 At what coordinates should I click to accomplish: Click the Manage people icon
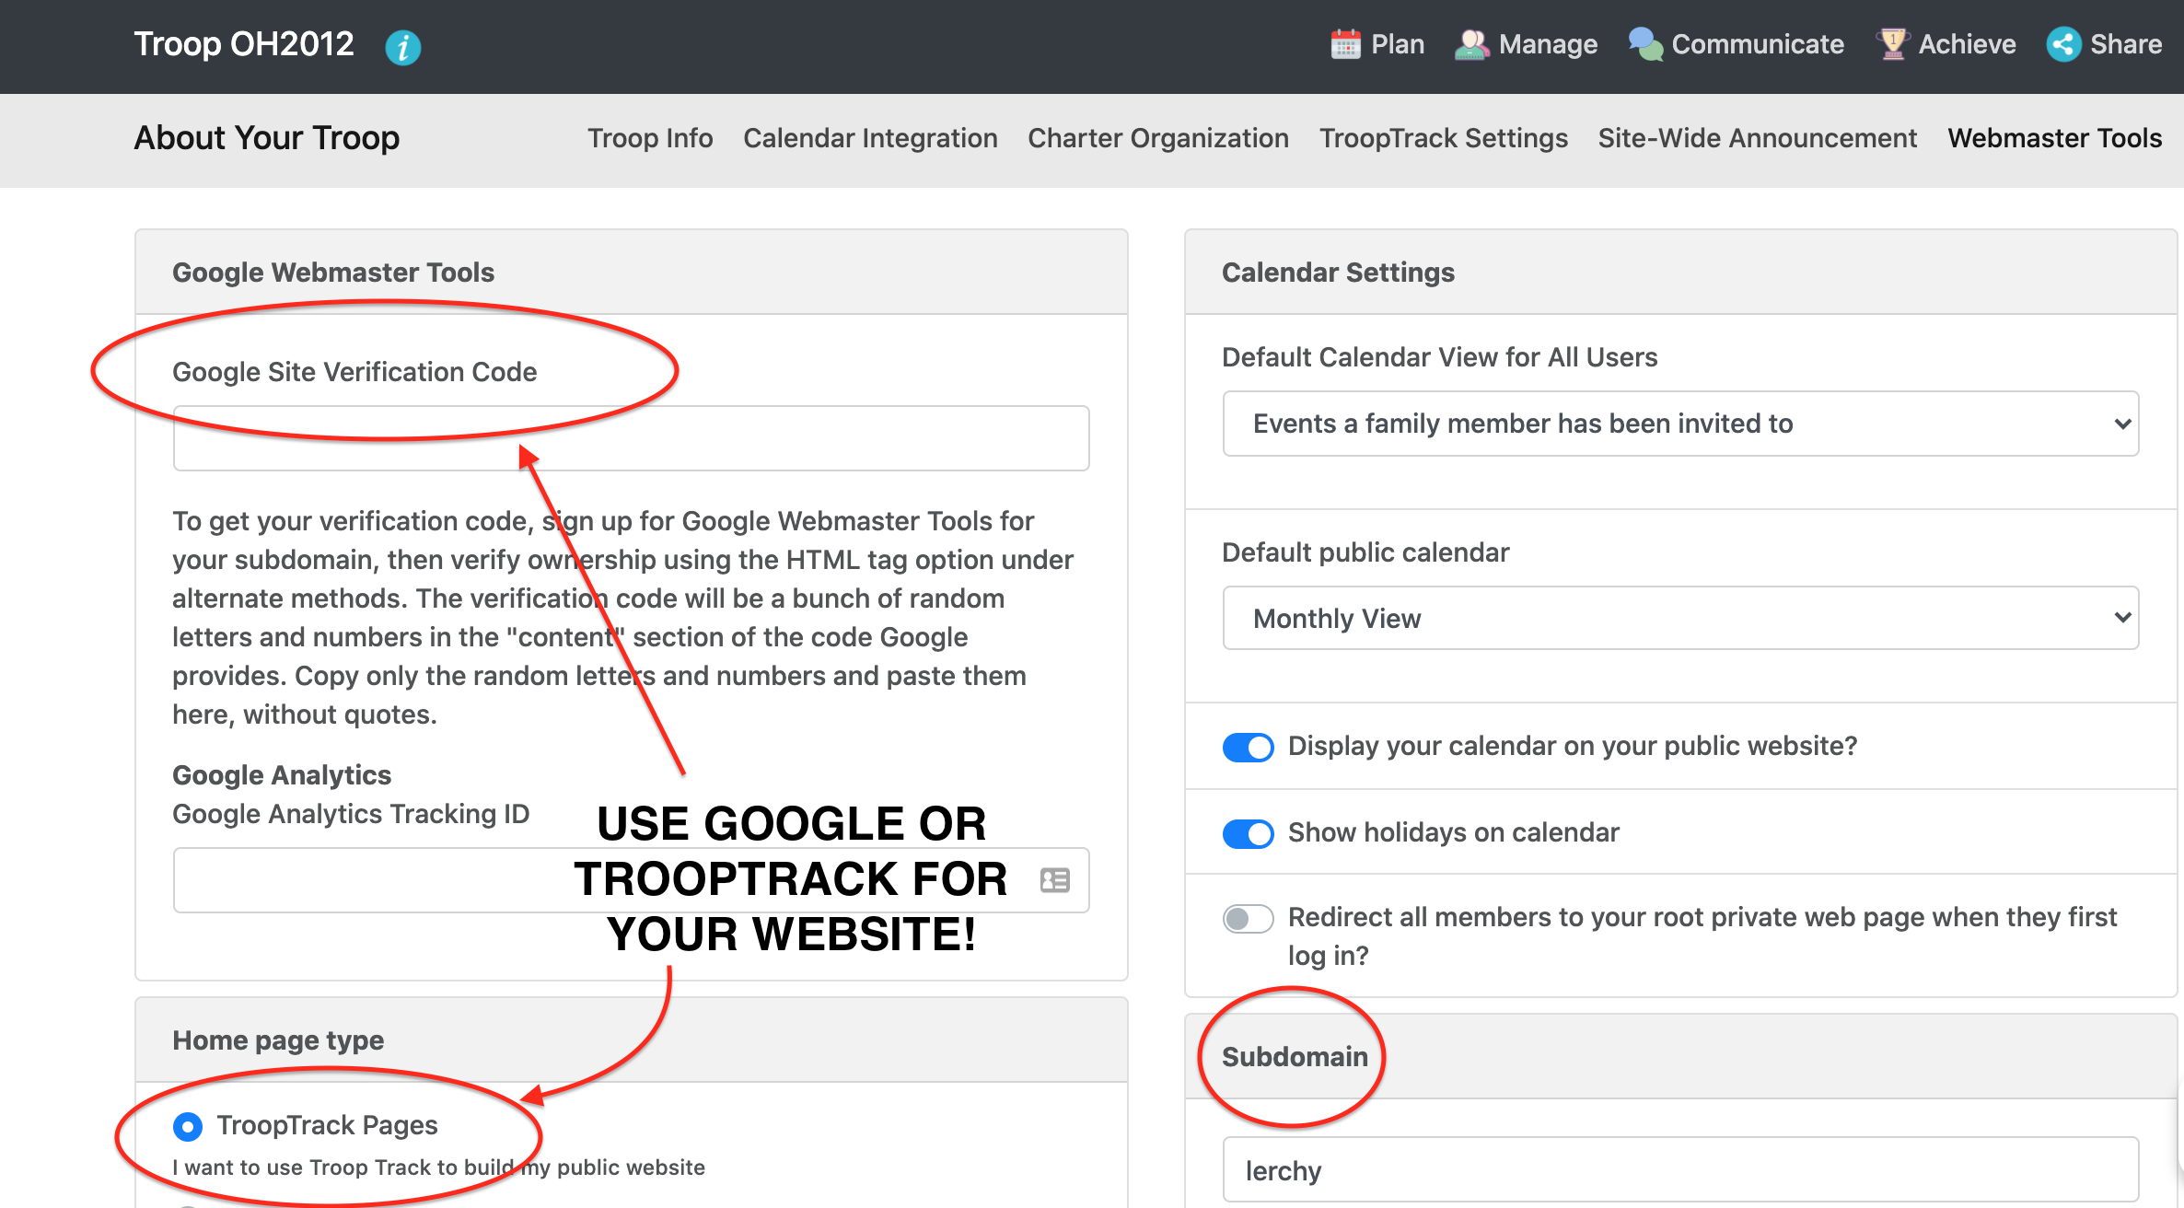click(x=1471, y=44)
